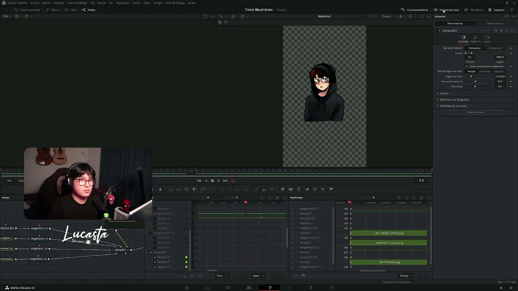Toggle the Nodos nodes panel
The image size is (518, 291).
pyautogui.click(x=89, y=10)
